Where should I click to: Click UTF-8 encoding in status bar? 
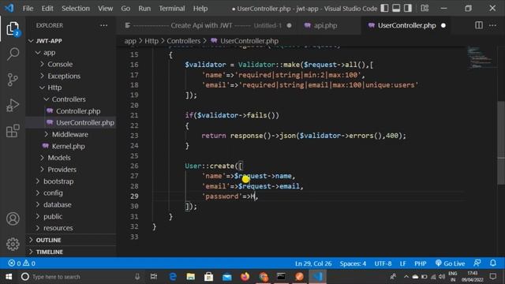point(383,263)
